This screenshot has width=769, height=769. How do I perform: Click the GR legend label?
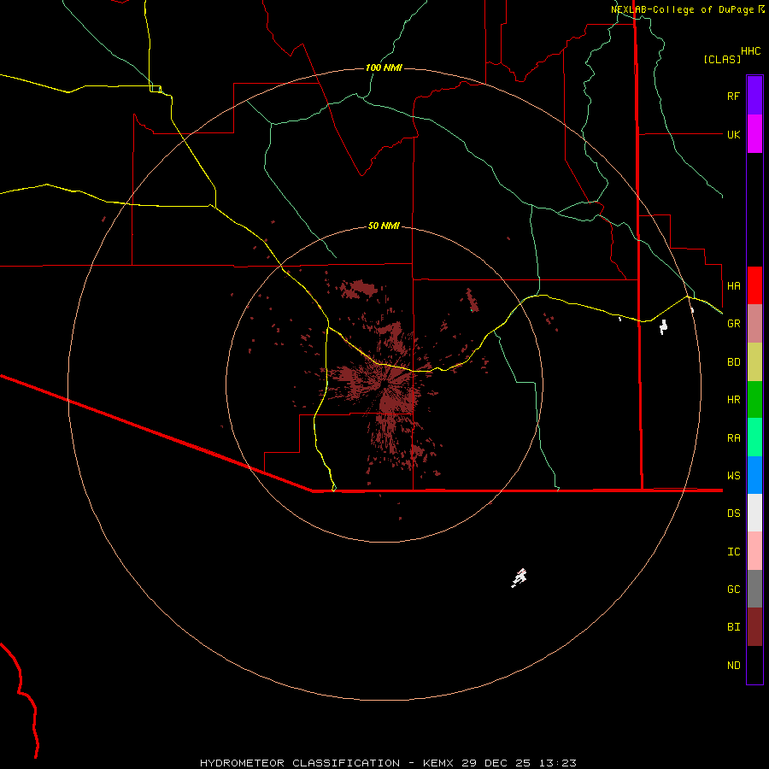pyautogui.click(x=733, y=324)
